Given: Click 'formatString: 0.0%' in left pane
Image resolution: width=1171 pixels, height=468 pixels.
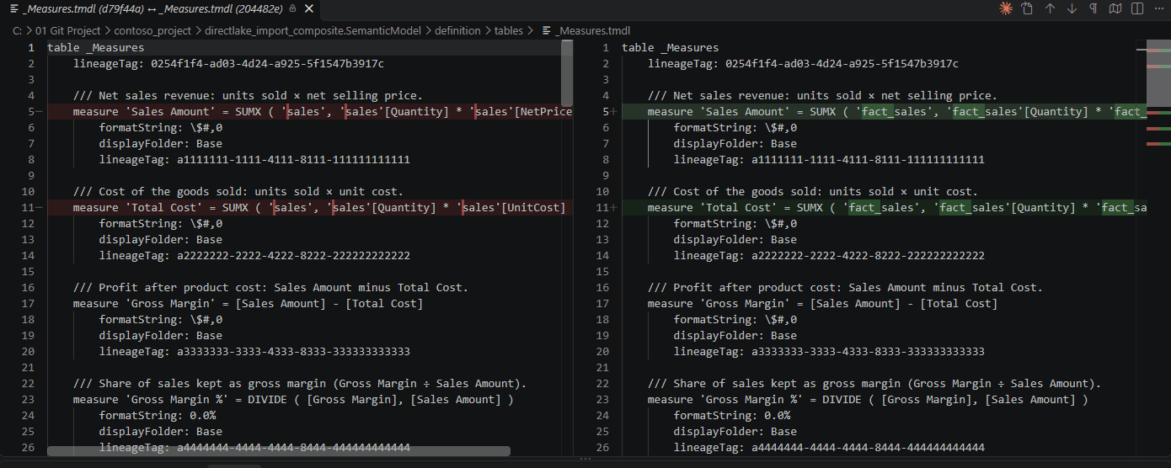Looking at the screenshot, I should [x=158, y=416].
